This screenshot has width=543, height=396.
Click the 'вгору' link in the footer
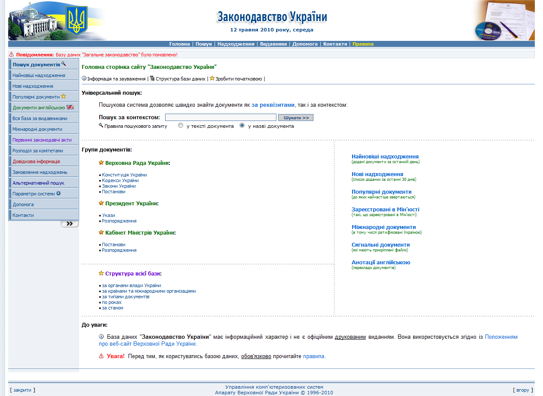click(523, 390)
